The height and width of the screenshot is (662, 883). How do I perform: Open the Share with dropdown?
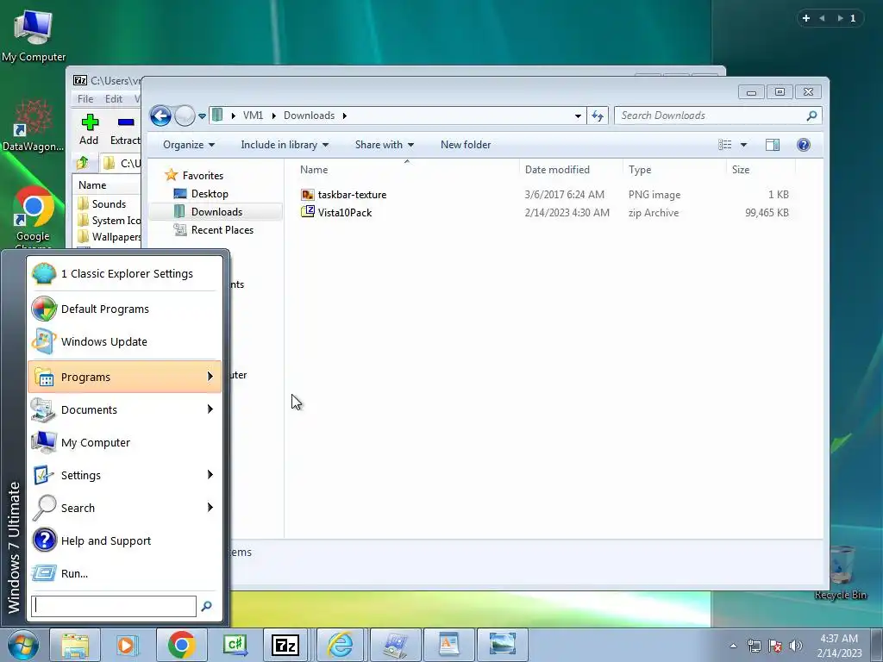[385, 145]
